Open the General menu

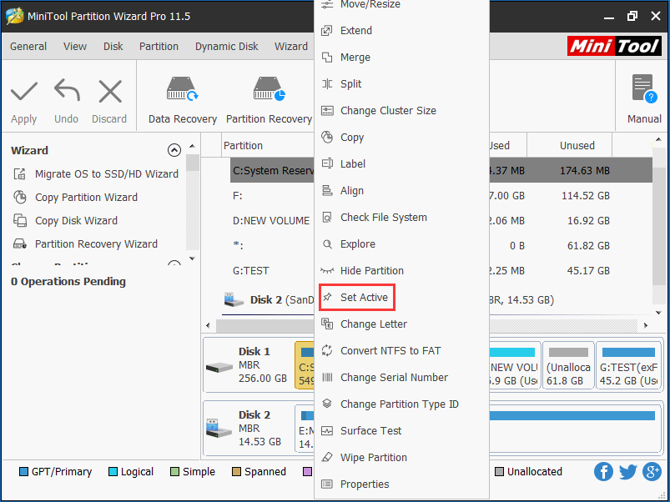[28, 46]
